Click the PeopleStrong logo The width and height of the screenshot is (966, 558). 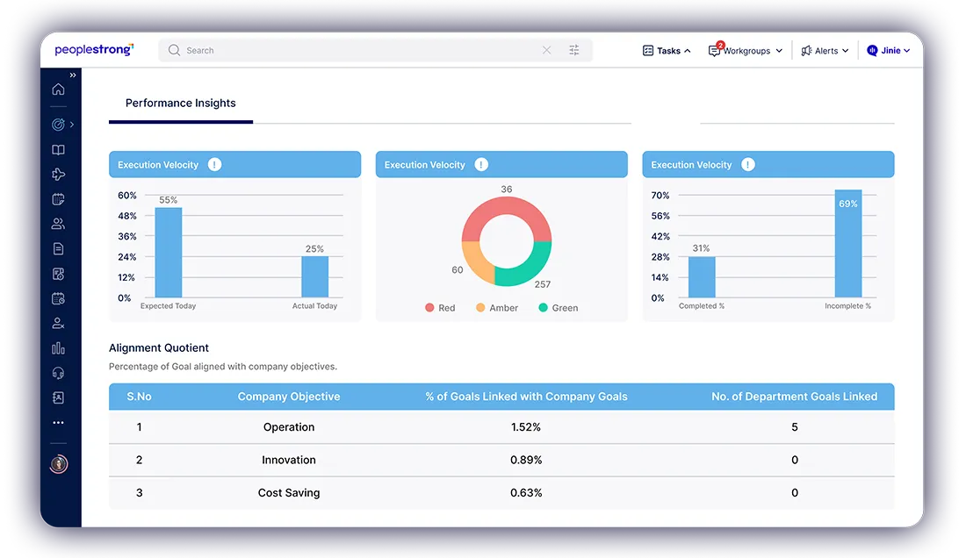coord(94,50)
